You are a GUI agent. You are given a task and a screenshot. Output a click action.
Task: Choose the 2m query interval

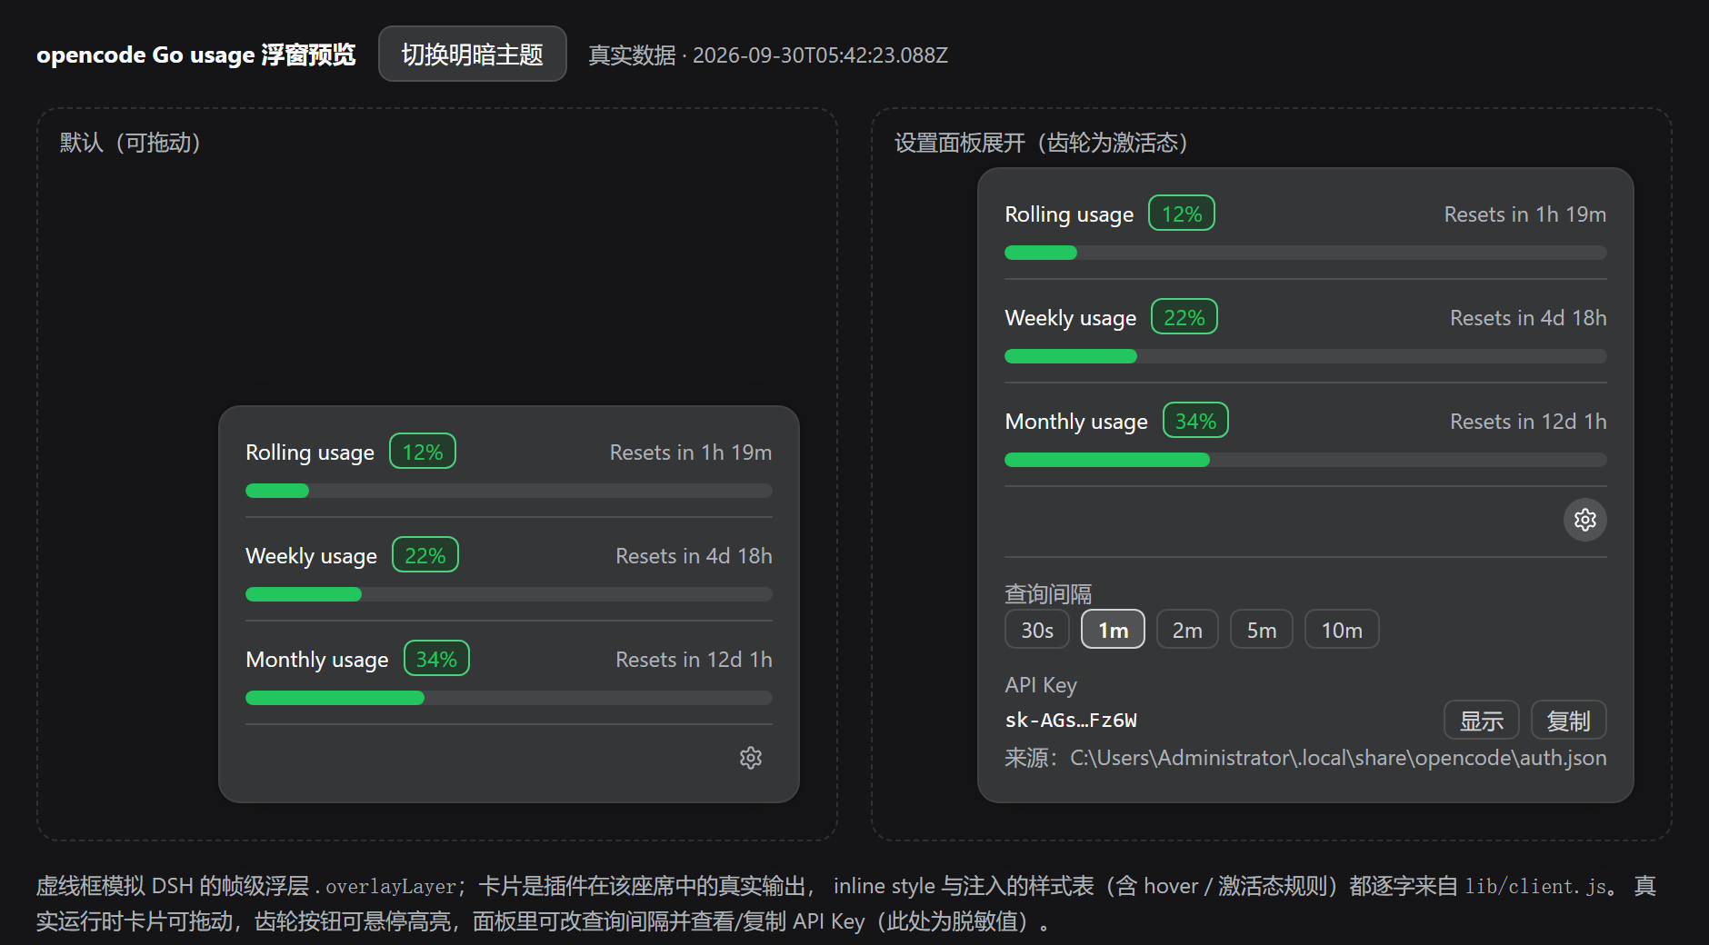[x=1187, y=630]
